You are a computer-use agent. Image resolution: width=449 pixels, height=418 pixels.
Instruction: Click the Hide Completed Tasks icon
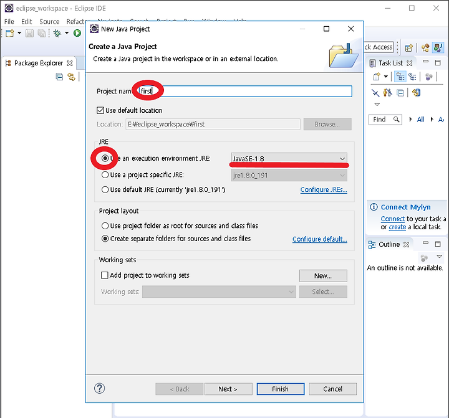(x=375, y=93)
